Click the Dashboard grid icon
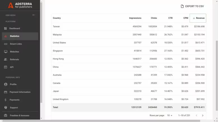Screen dimensions: 218x122 tap(5, 28)
